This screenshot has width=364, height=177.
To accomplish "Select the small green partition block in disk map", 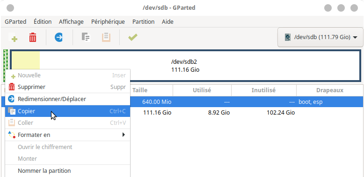I will click(x=6, y=66).
